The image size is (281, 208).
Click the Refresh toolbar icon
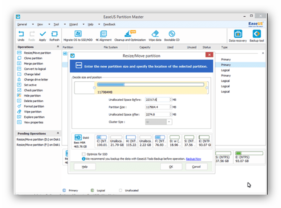click(x=54, y=36)
